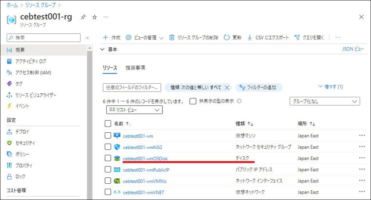Click the sidebar 検索 search box
371x200 pixels.
43,38
